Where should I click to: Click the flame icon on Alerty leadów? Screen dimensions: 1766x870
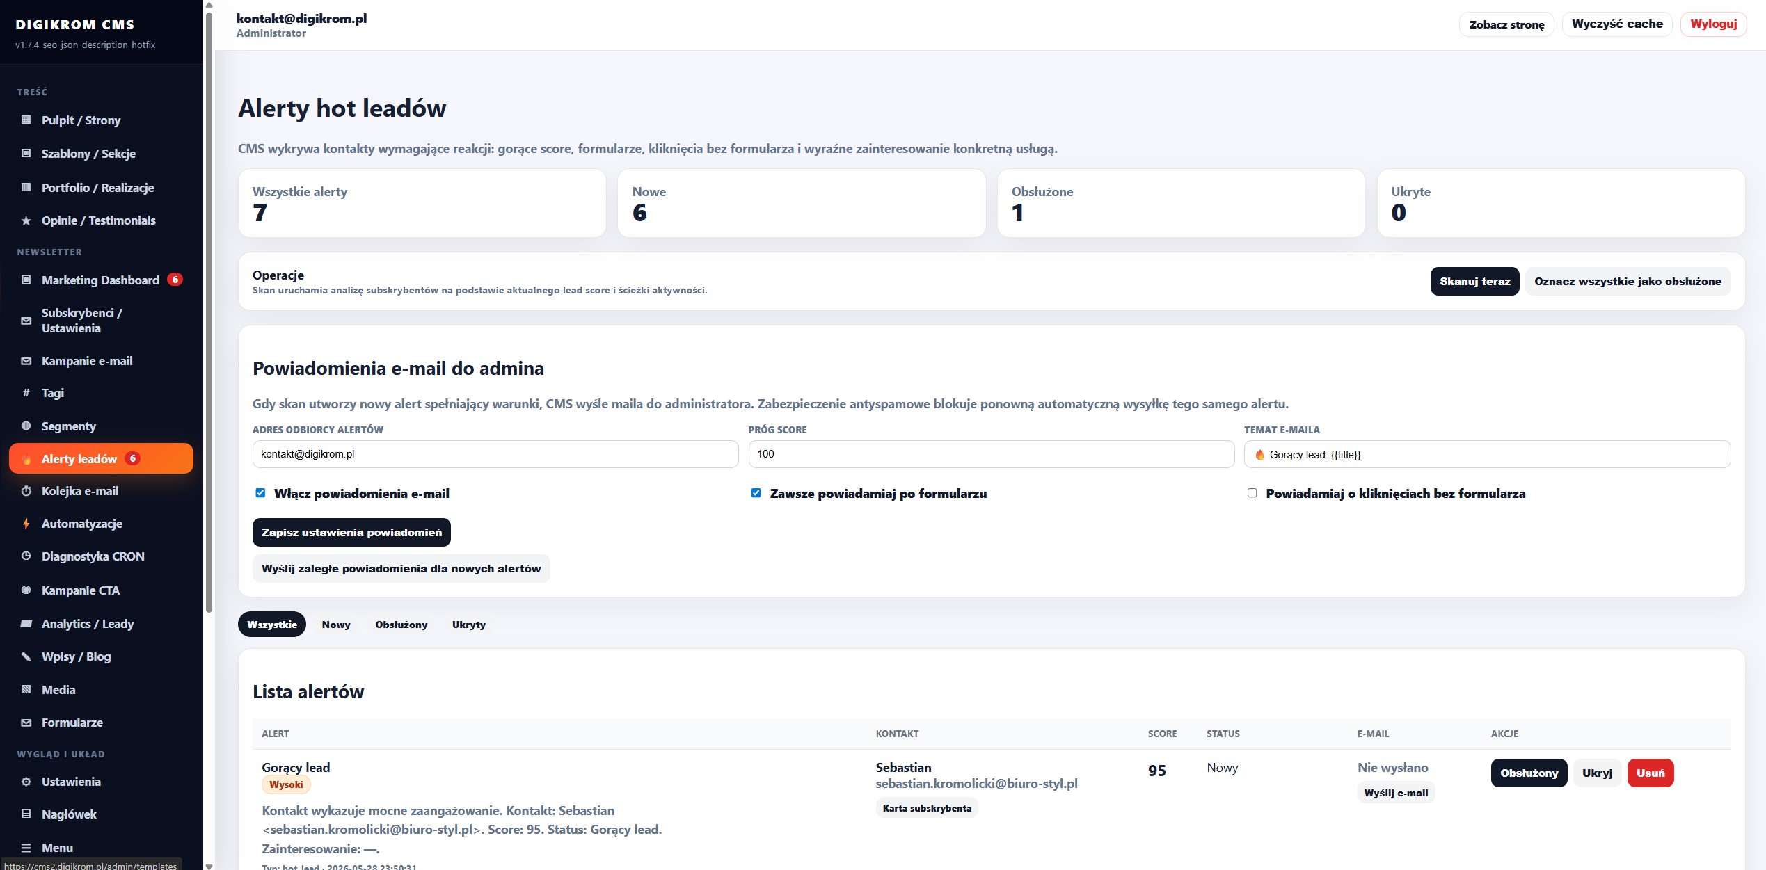click(26, 459)
